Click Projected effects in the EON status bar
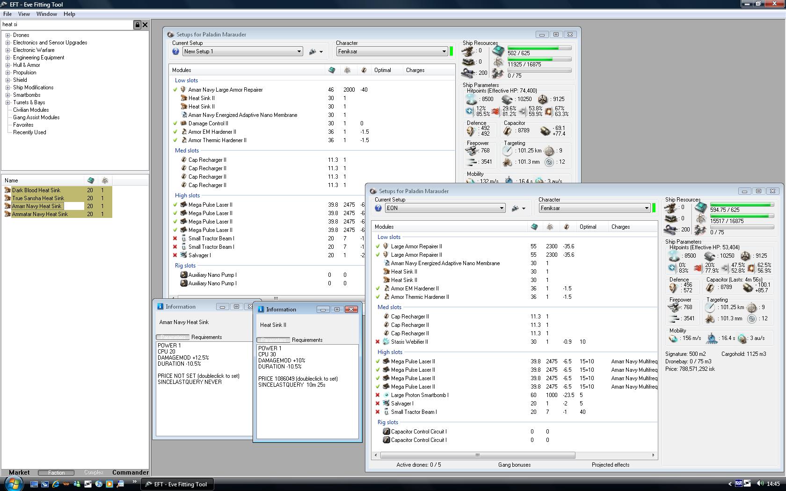The image size is (786, 491). pyautogui.click(x=611, y=465)
